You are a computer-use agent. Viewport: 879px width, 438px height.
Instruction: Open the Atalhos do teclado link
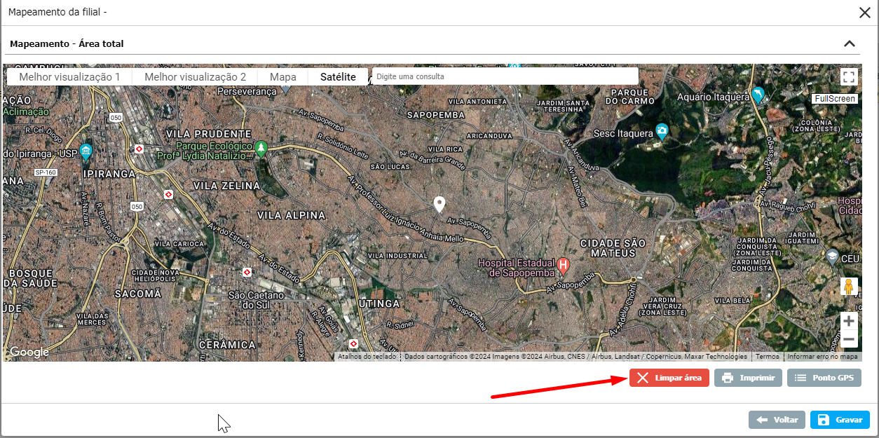click(x=367, y=357)
